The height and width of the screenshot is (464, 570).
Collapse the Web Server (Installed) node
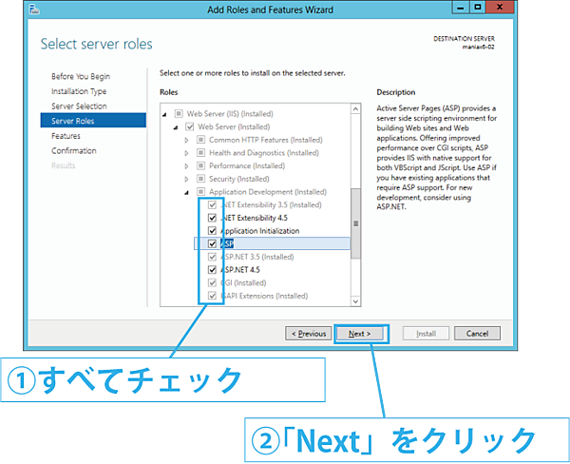(x=176, y=127)
